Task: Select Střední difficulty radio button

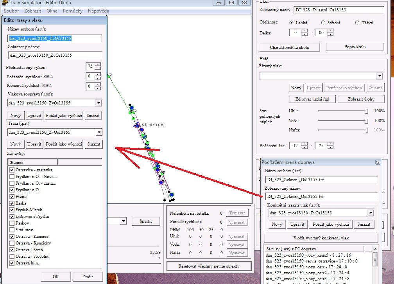Action: click(x=323, y=23)
